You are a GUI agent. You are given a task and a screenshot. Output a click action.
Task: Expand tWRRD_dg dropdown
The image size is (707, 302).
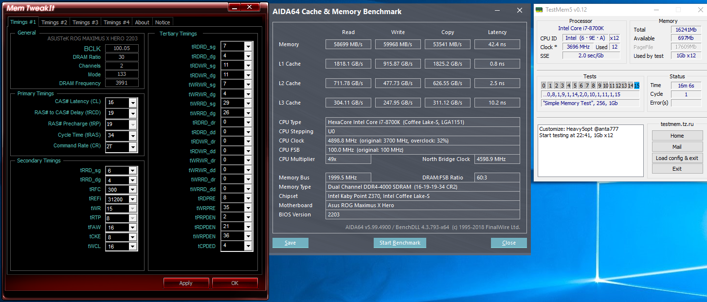pos(248,113)
